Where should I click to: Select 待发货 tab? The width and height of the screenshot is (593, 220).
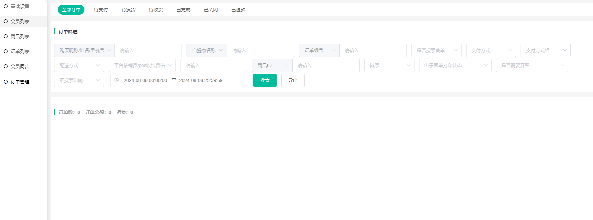pyautogui.click(x=128, y=10)
